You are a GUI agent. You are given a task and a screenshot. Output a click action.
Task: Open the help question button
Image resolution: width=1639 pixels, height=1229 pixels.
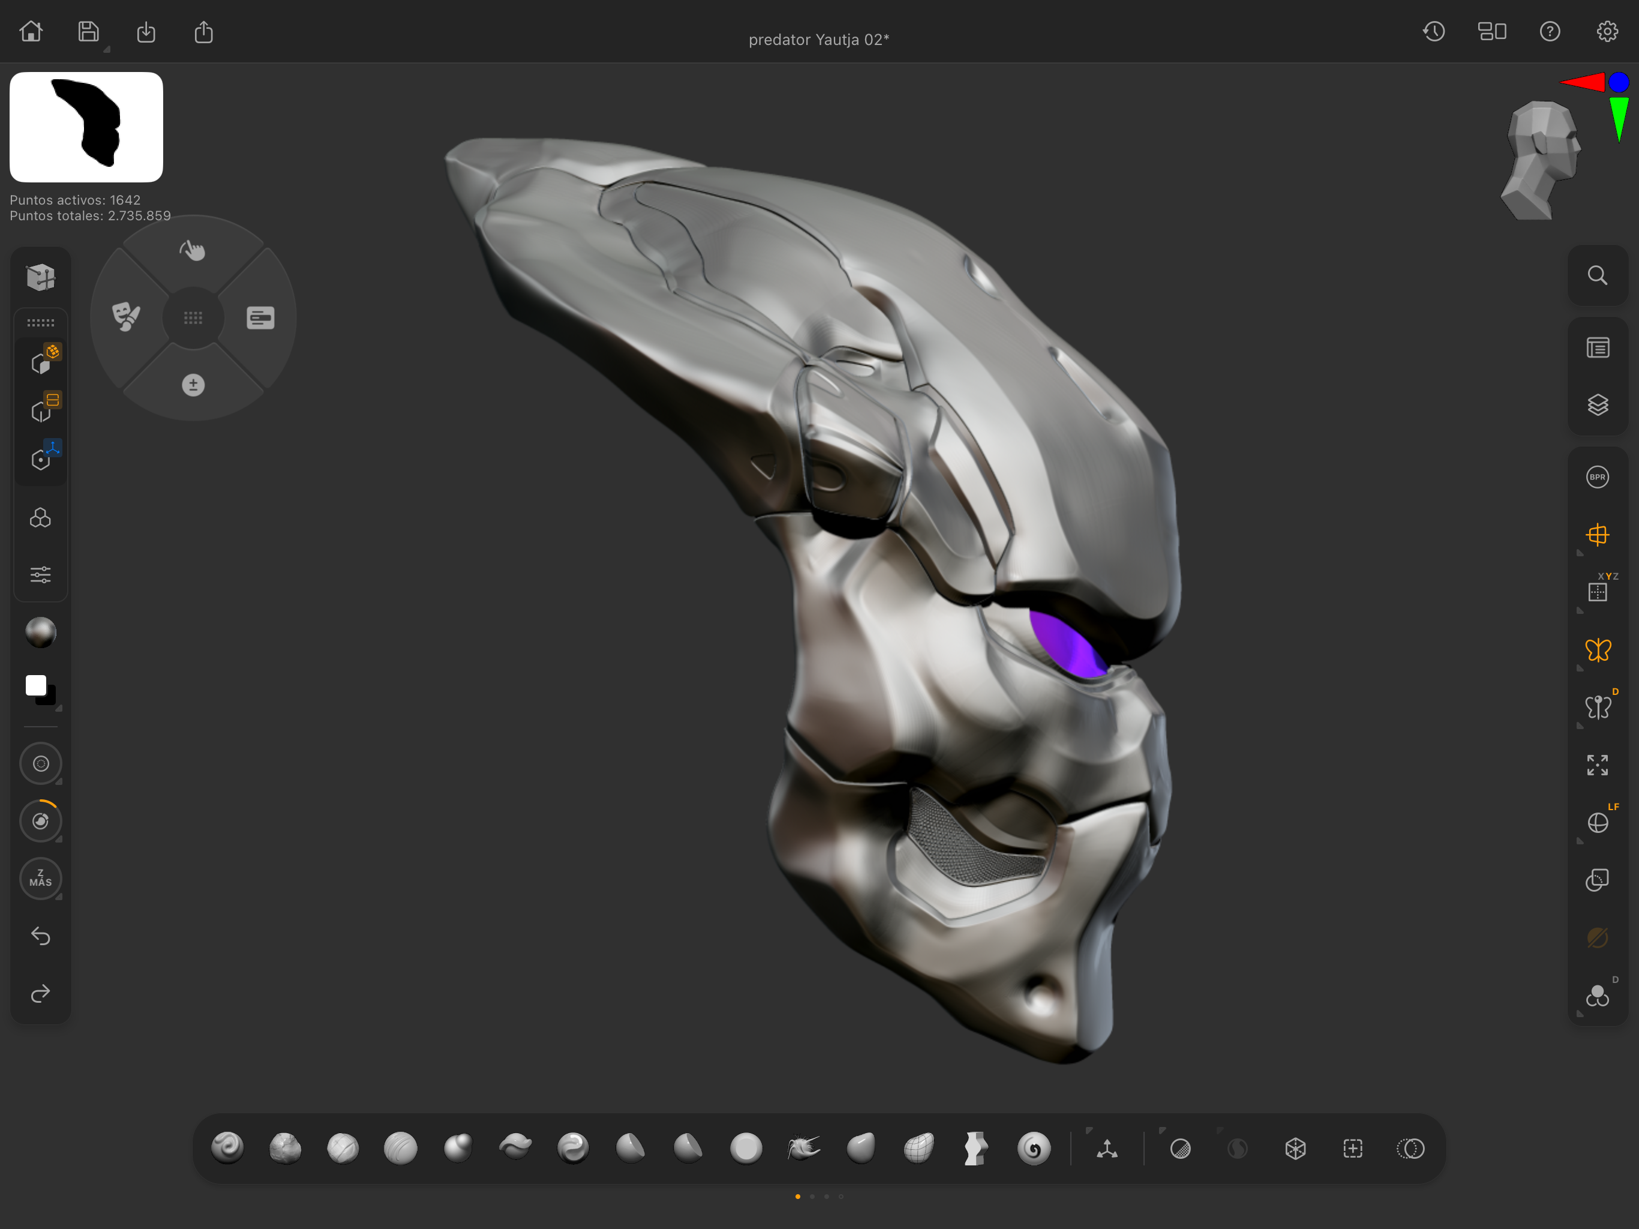click(1550, 31)
